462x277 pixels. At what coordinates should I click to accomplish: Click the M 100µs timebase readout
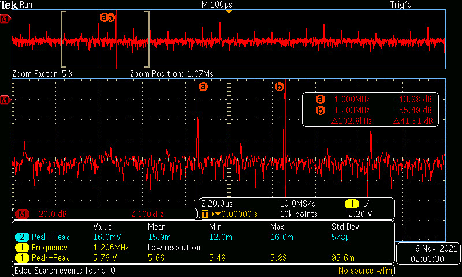coord(217,5)
